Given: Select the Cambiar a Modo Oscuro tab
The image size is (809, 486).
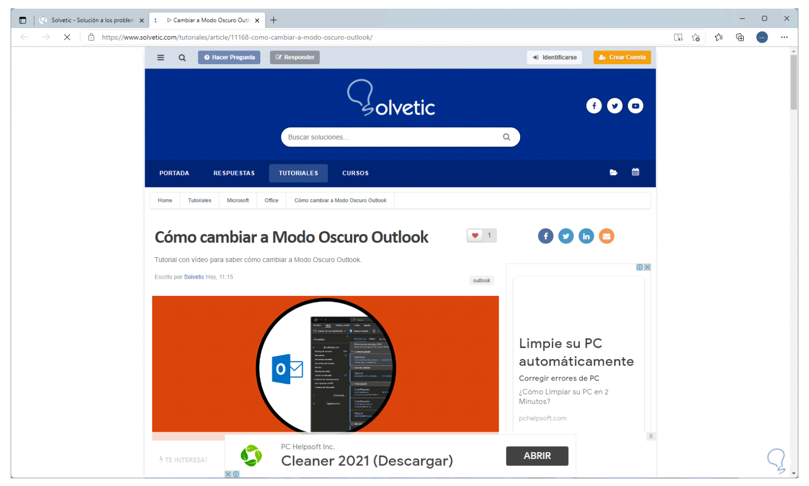Looking at the screenshot, I should (207, 20).
